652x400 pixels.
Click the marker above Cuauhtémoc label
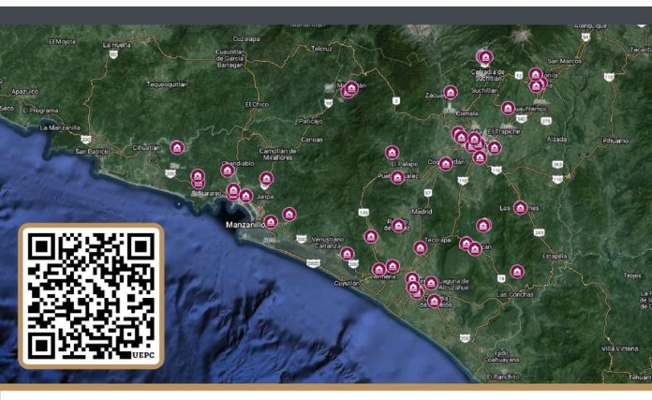[x=508, y=108]
